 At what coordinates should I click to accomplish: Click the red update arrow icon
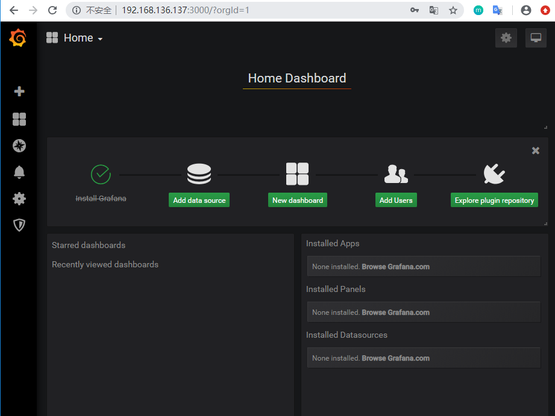(x=545, y=10)
